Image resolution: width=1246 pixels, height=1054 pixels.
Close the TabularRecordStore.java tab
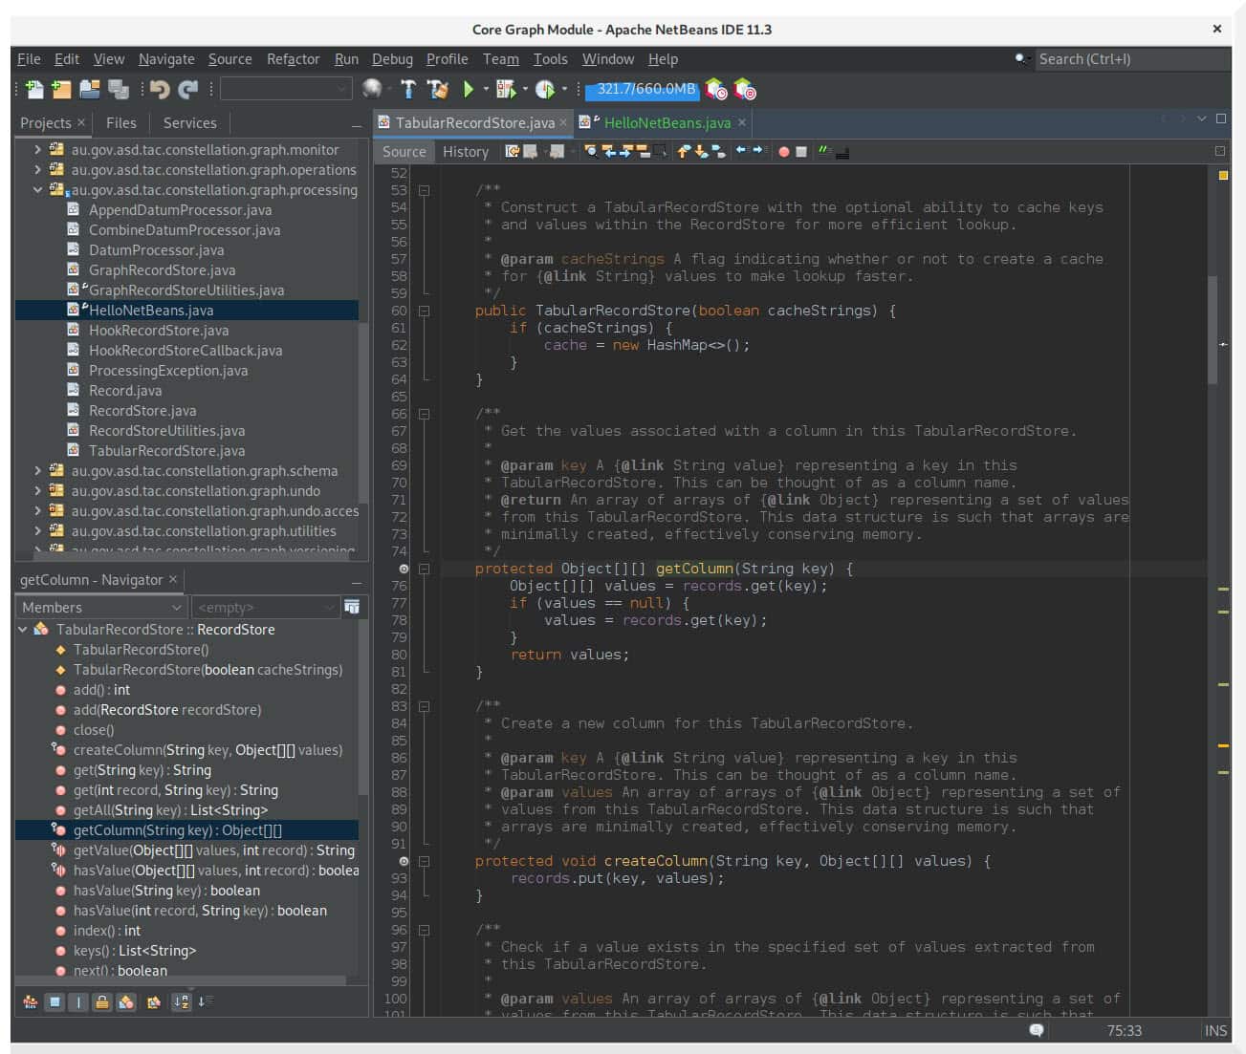click(563, 122)
